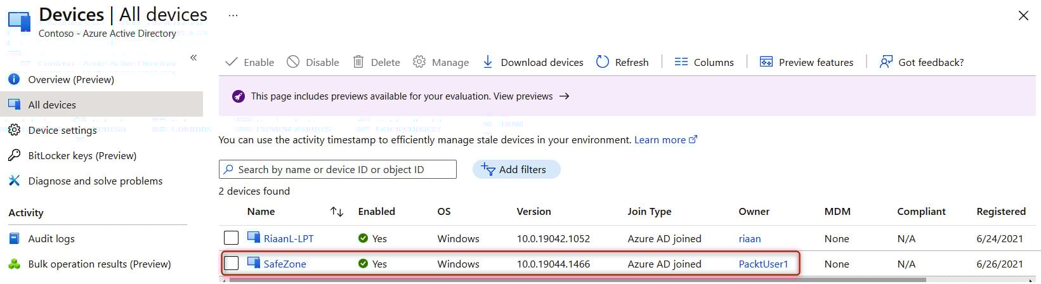Click the Manage gear icon

[x=419, y=61]
